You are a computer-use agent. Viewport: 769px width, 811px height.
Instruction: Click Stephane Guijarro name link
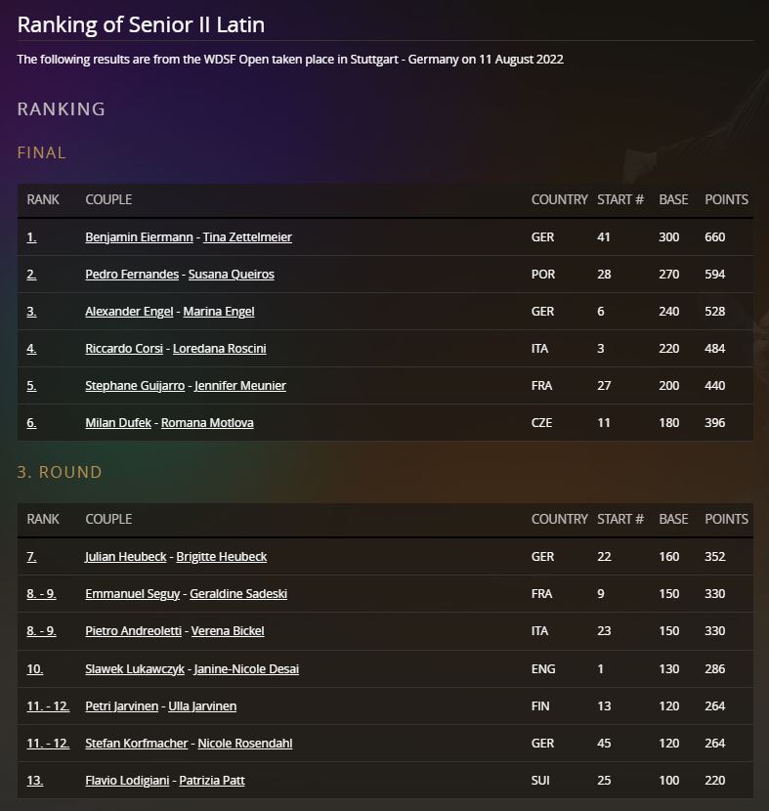[x=135, y=386]
